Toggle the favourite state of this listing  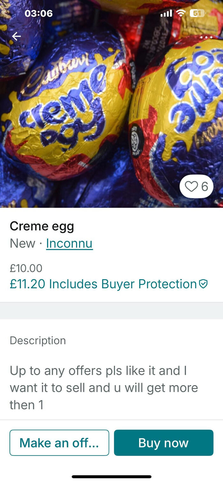(191, 186)
